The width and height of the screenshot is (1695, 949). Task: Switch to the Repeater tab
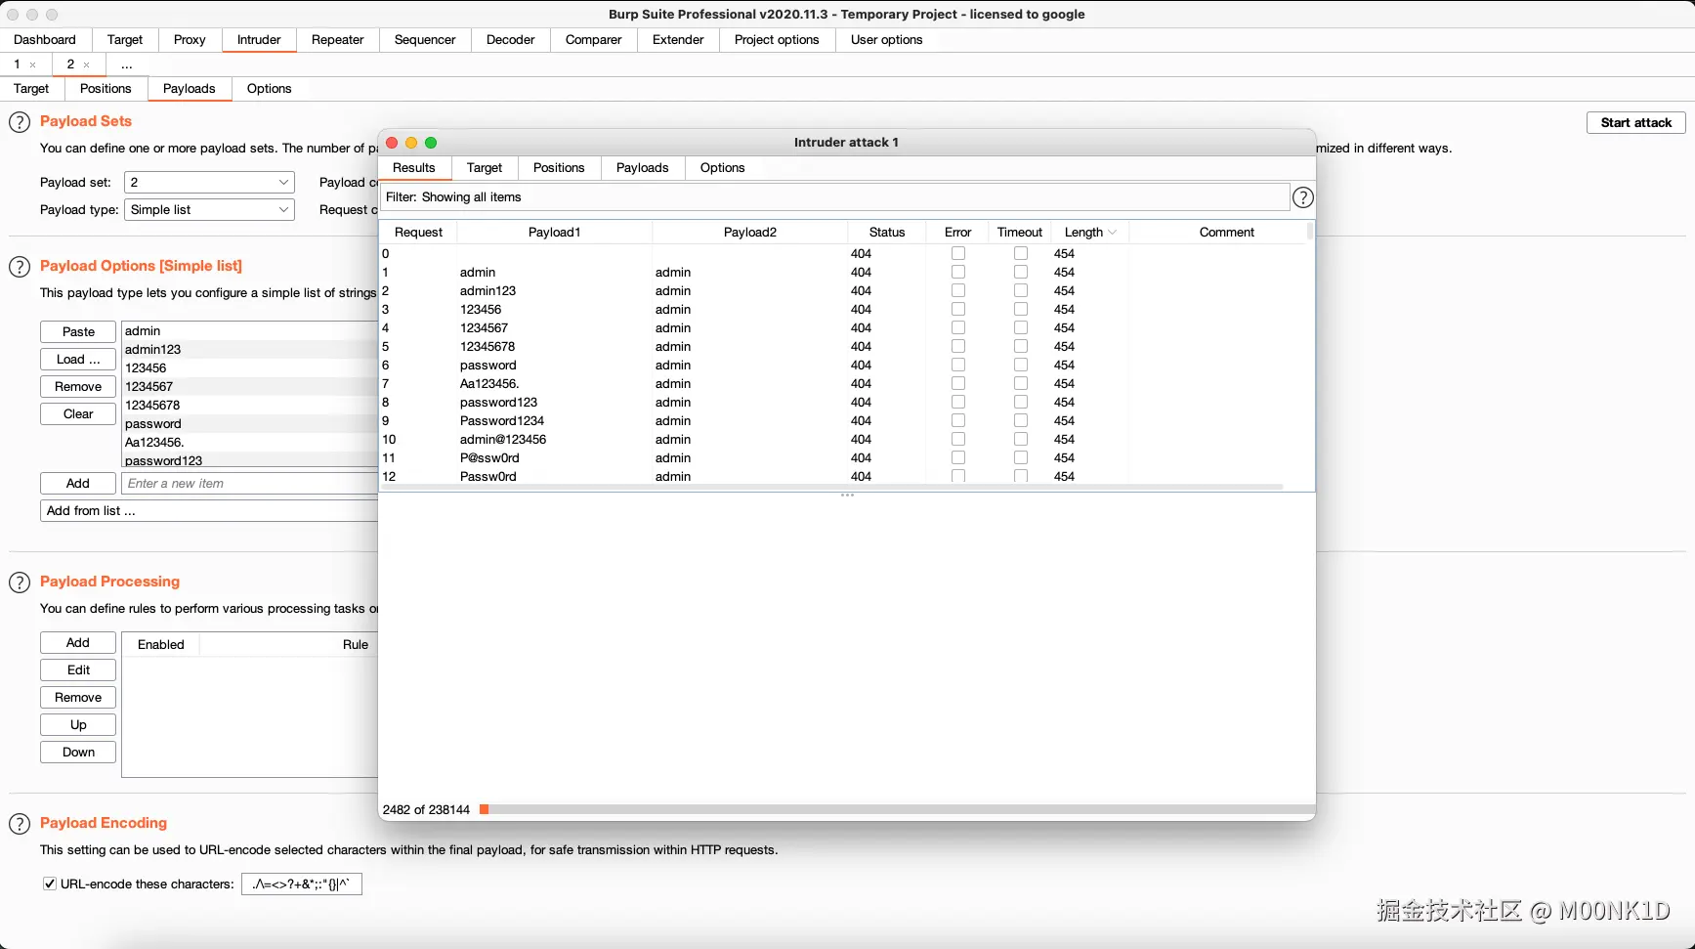tap(337, 40)
